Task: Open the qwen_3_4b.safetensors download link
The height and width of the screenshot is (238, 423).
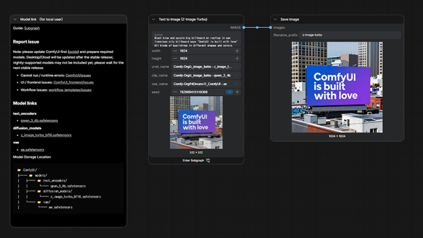Action: click(x=39, y=121)
